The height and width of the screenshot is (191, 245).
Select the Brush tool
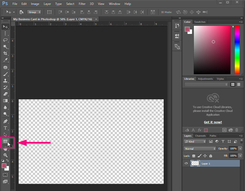(5, 74)
